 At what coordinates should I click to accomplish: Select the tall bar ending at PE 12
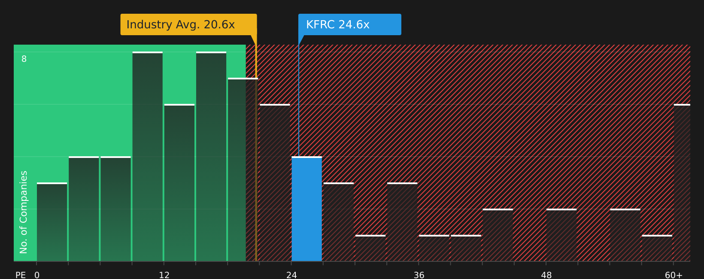point(147,156)
